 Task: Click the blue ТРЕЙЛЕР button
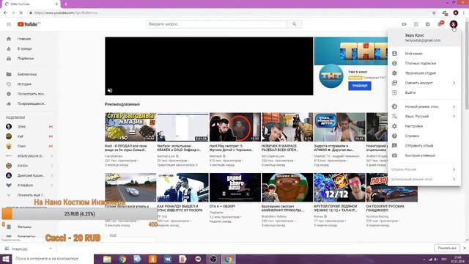(x=360, y=86)
